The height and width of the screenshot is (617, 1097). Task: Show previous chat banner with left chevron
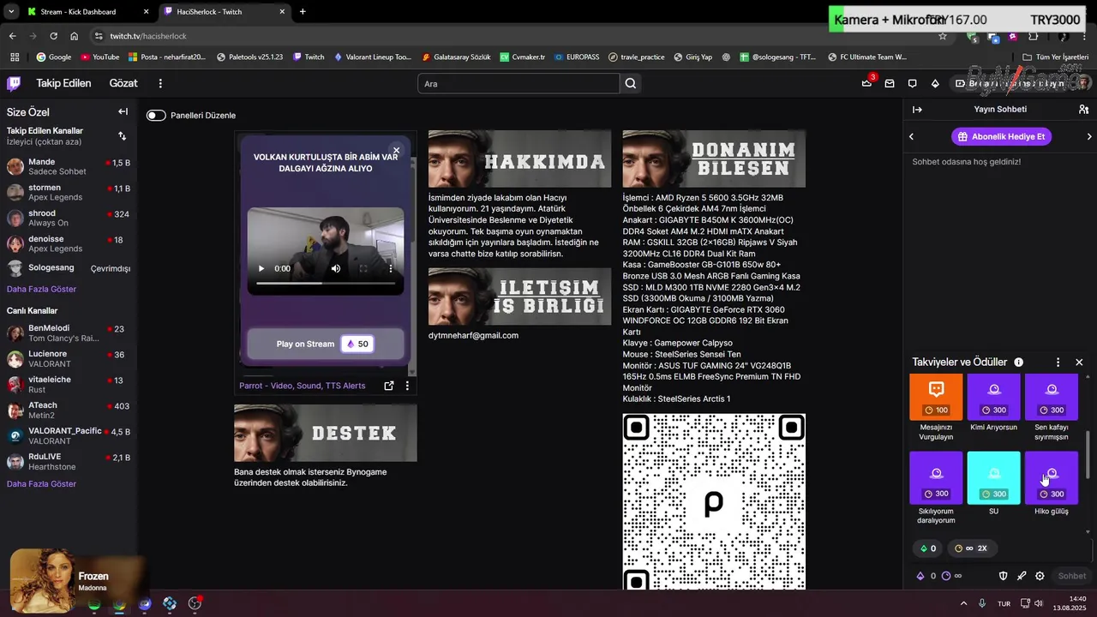tap(911, 136)
